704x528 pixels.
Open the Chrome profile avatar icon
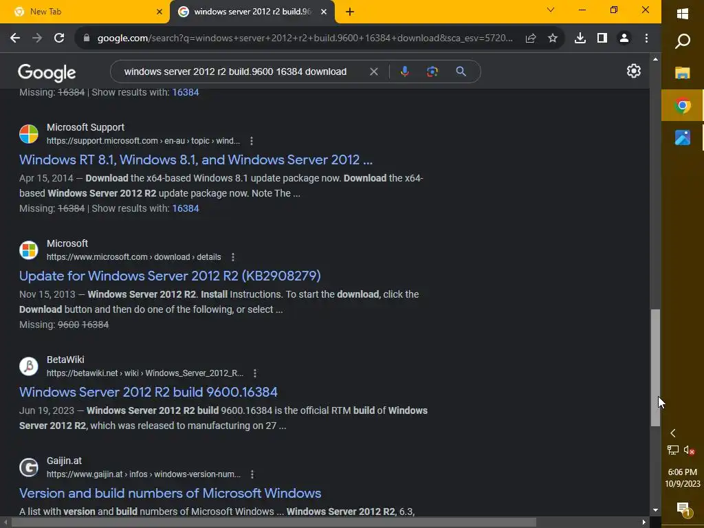click(x=624, y=38)
